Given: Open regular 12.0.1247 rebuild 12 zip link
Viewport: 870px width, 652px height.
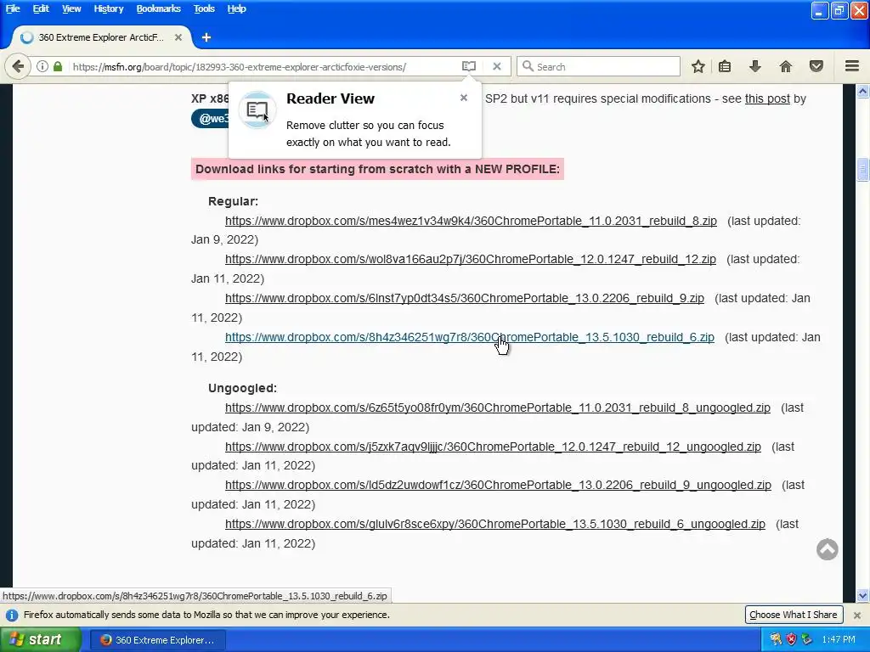Looking at the screenshot, I should pyautogui.click(x=471, y=259).
